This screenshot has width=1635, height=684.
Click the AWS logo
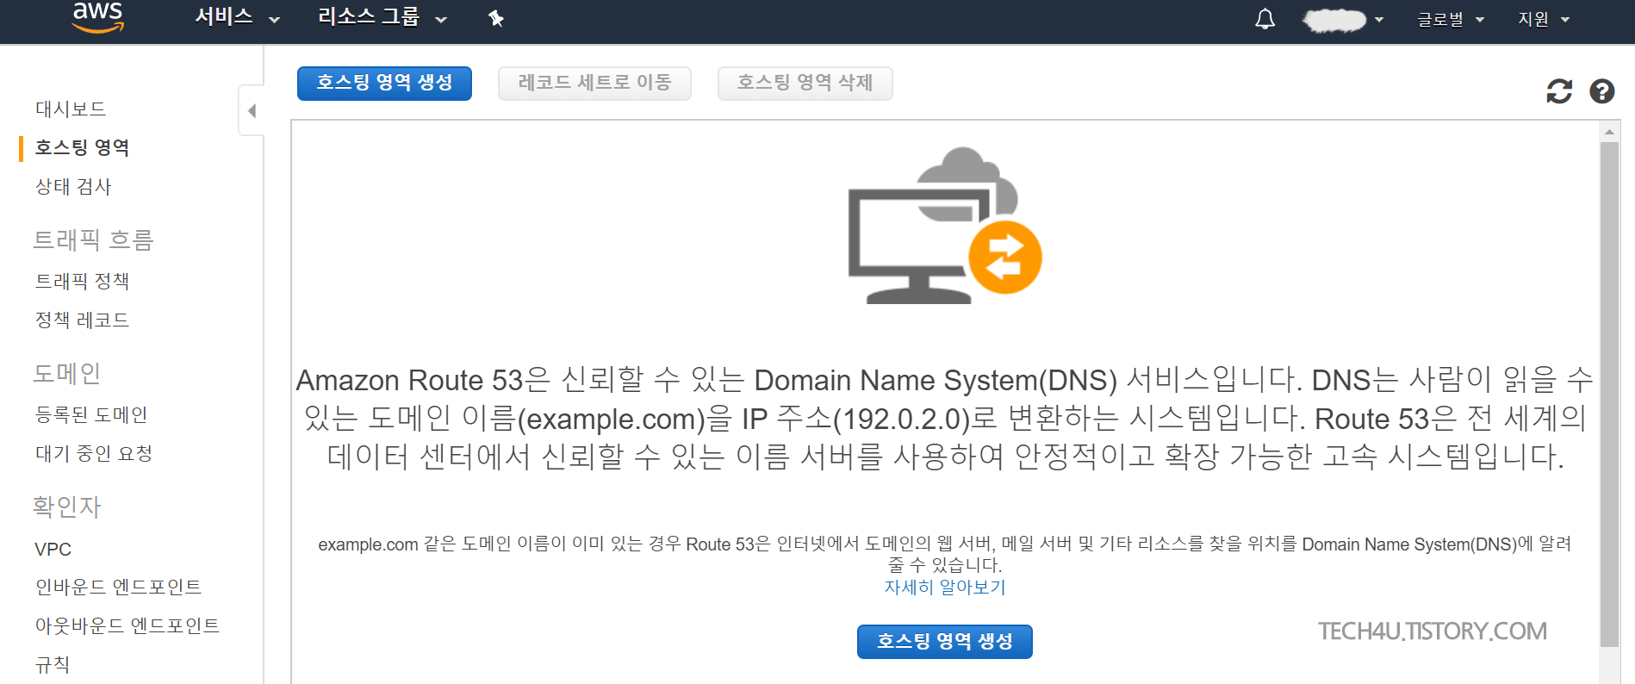tap(97, 17)
